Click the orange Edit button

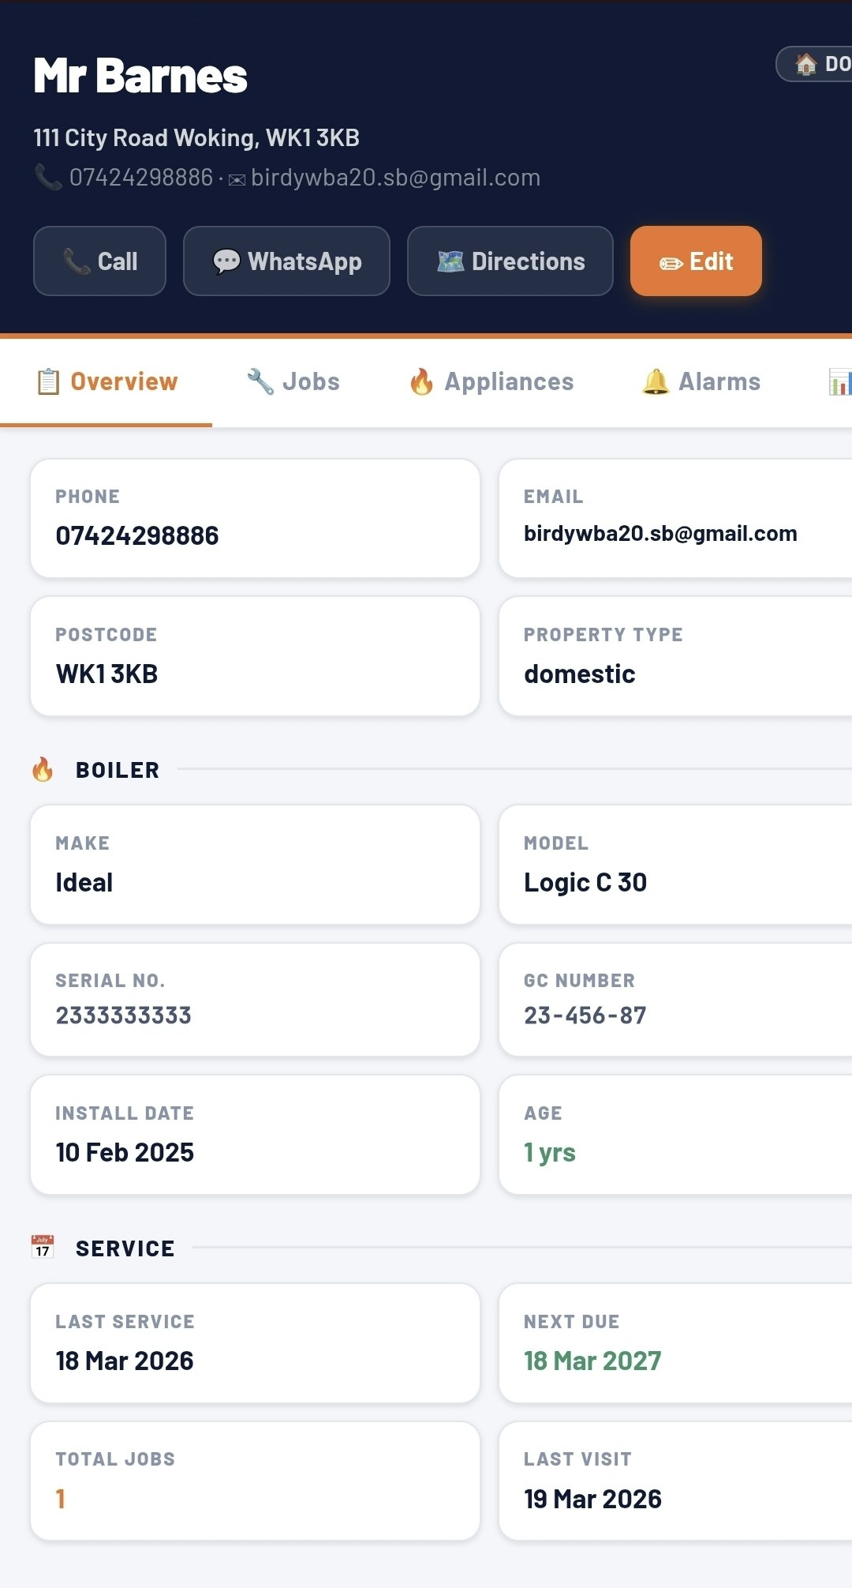[696, 261]
